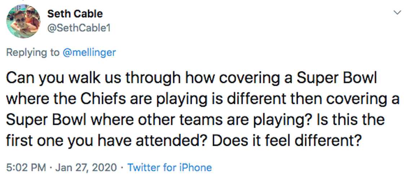The height and width of the screenshot is (183, 411).
Task: Click the word "attended?" in the tweet
Action: pyautogui.click(x=175, y=140)
